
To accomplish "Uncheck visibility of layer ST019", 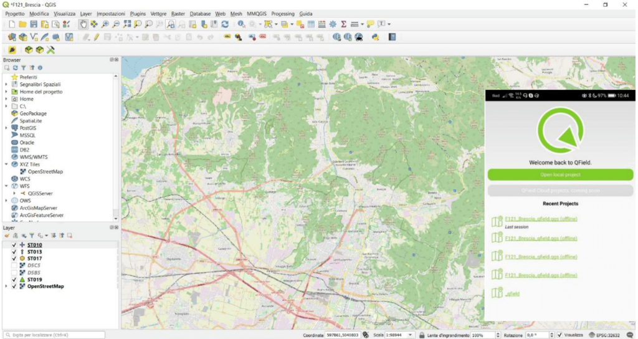I will click(x=14, y=280).
